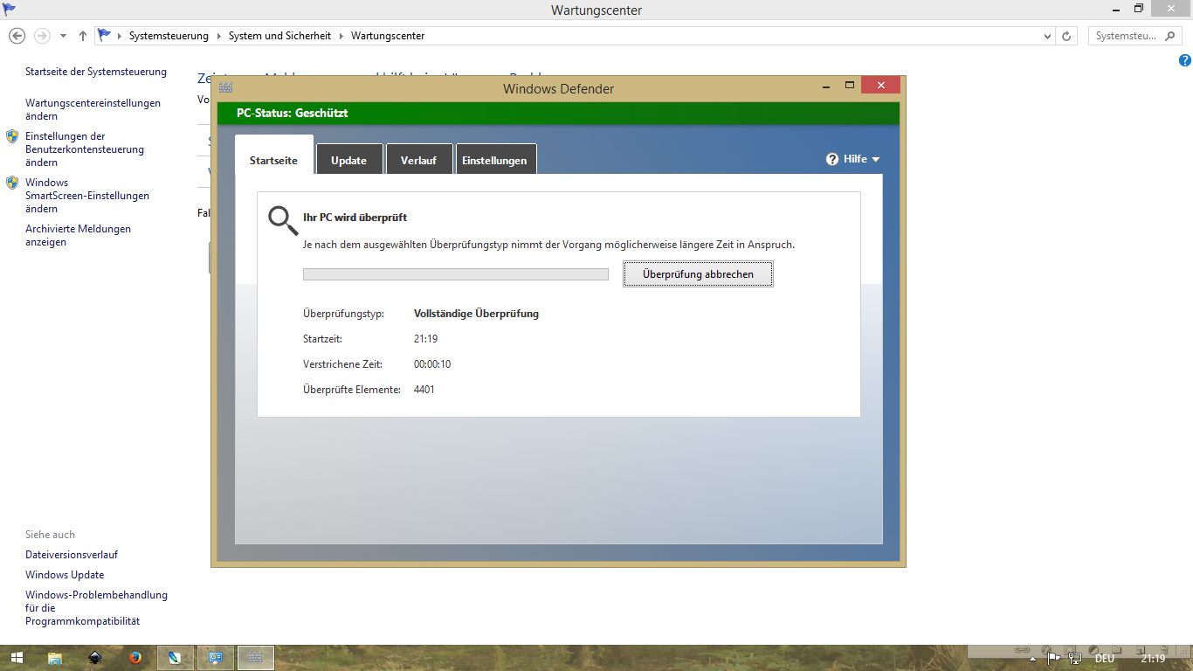1193x671 pixels.
Task: Switch to the Wartungscenter taskbar window
Action: click(216, 658)
